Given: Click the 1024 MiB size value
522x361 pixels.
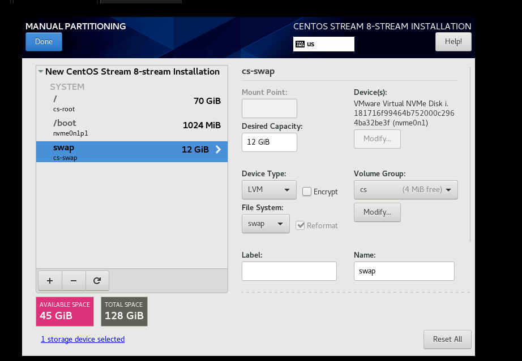Looking at the screenshot, I should coord(202,125).
